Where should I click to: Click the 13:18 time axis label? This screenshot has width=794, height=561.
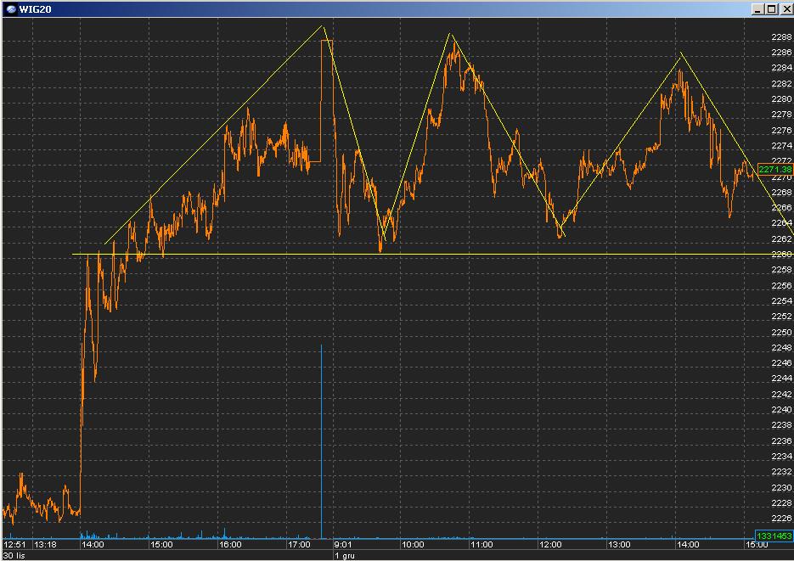point(45,545)
